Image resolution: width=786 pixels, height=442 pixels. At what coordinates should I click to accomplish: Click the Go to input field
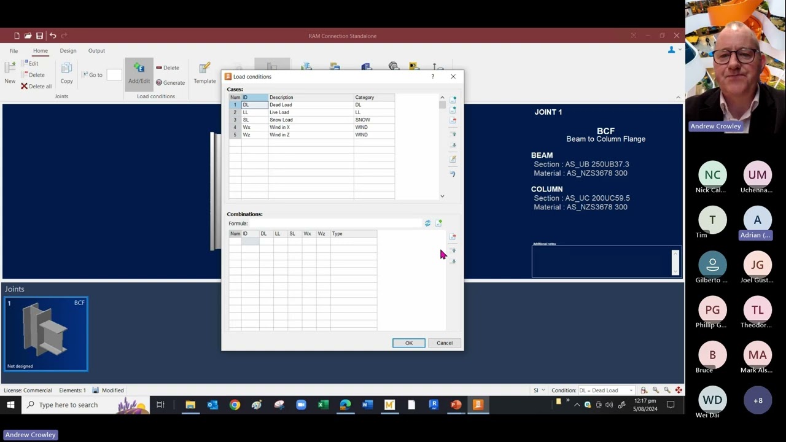114,75
